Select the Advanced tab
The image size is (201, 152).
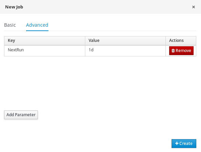(x=37, y=25)
